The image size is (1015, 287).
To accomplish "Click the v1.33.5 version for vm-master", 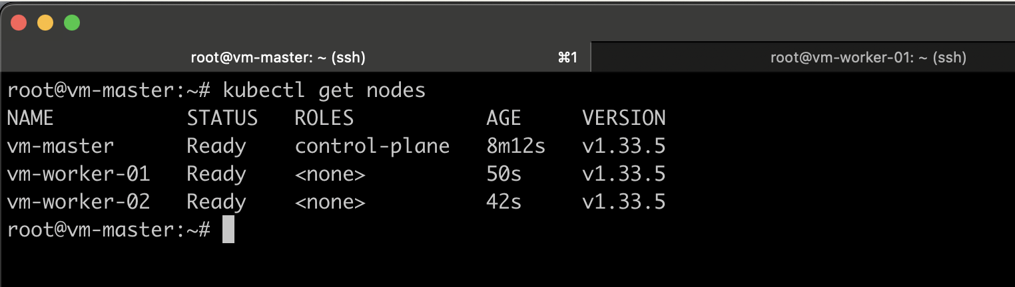I will coord(623,146).
